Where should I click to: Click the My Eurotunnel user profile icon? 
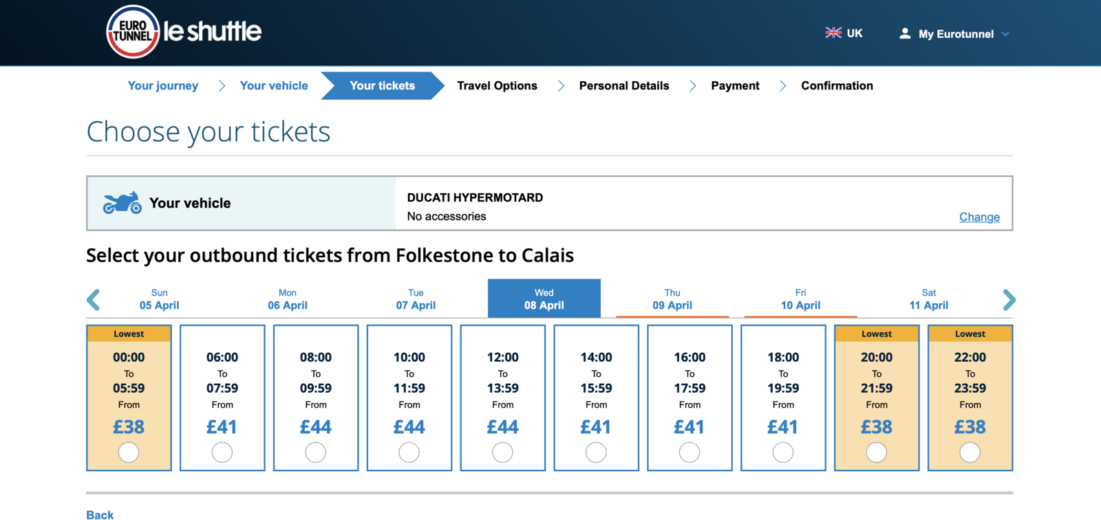[x=905, y=33]
